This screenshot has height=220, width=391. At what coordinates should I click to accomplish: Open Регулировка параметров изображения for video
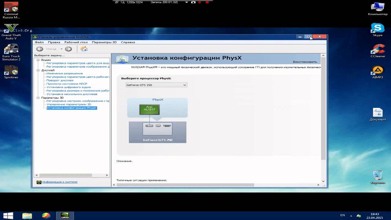click(x=78, y=67)
